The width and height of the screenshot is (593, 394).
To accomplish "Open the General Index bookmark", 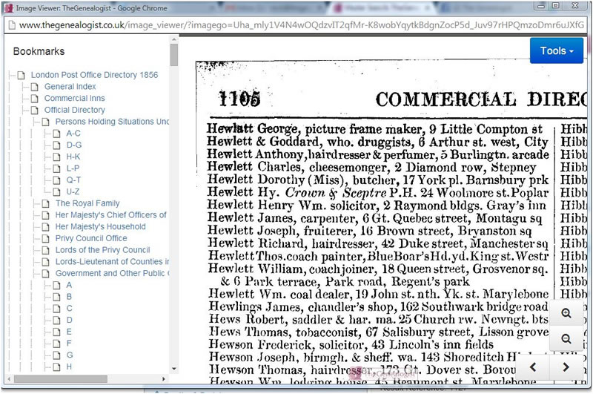I will point(70,87).
